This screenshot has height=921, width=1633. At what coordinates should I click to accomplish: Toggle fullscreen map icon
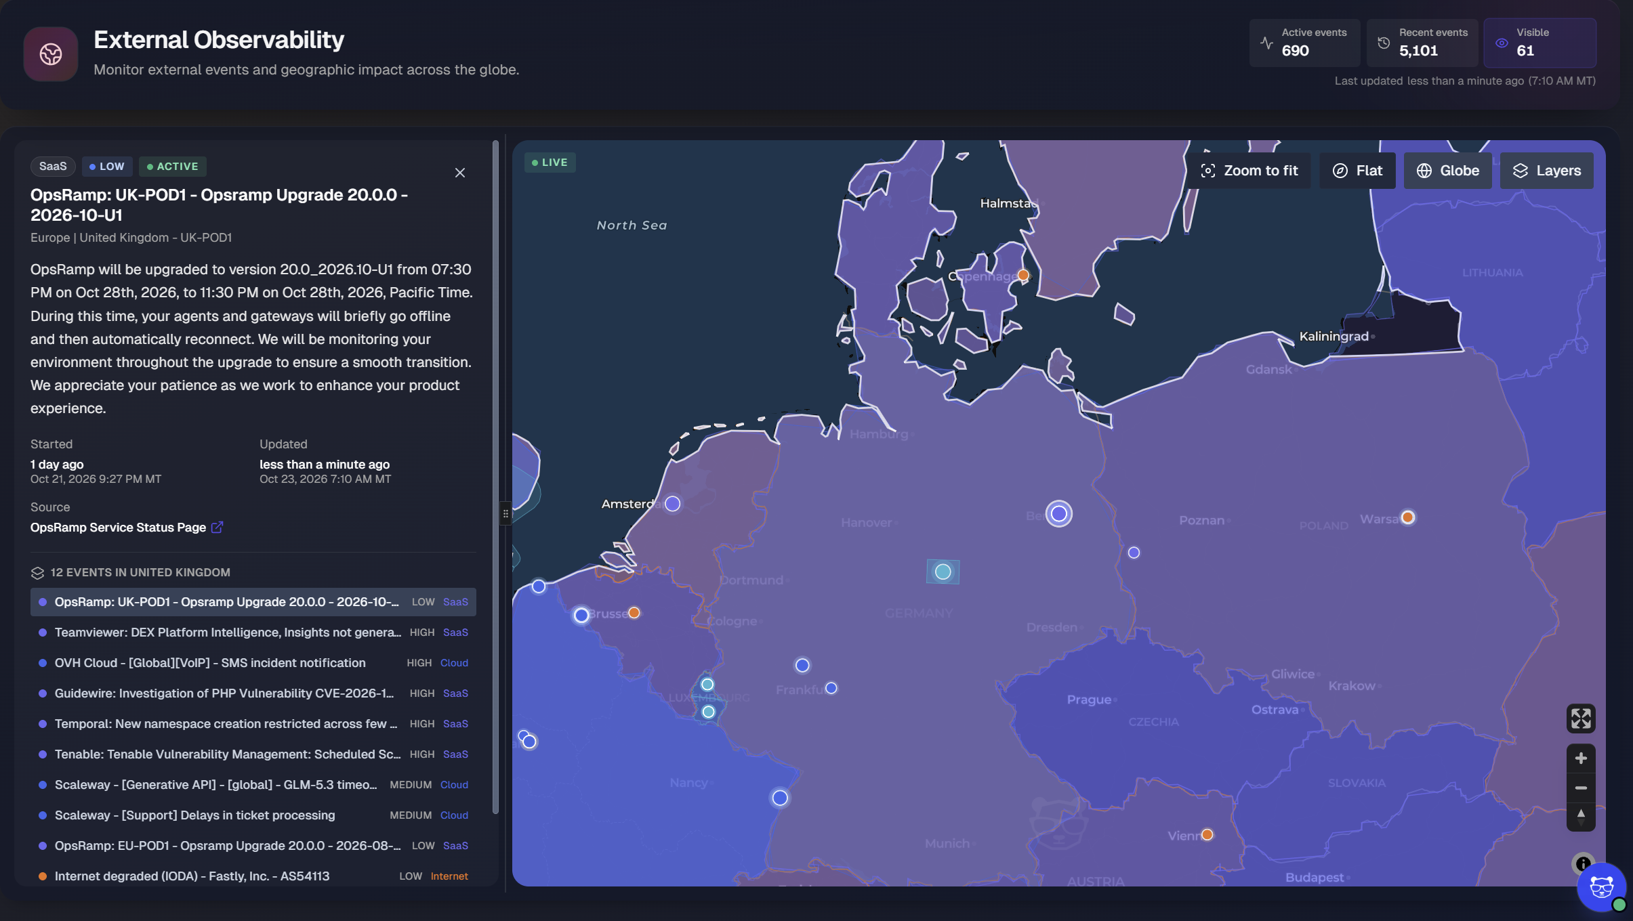point(1581,719)
